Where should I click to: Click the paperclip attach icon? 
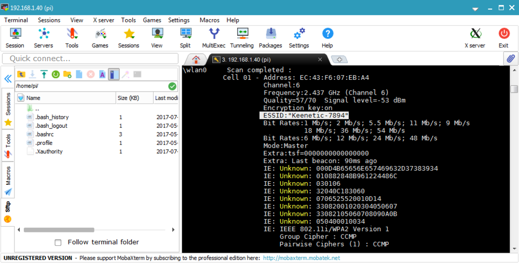(511, 59)
